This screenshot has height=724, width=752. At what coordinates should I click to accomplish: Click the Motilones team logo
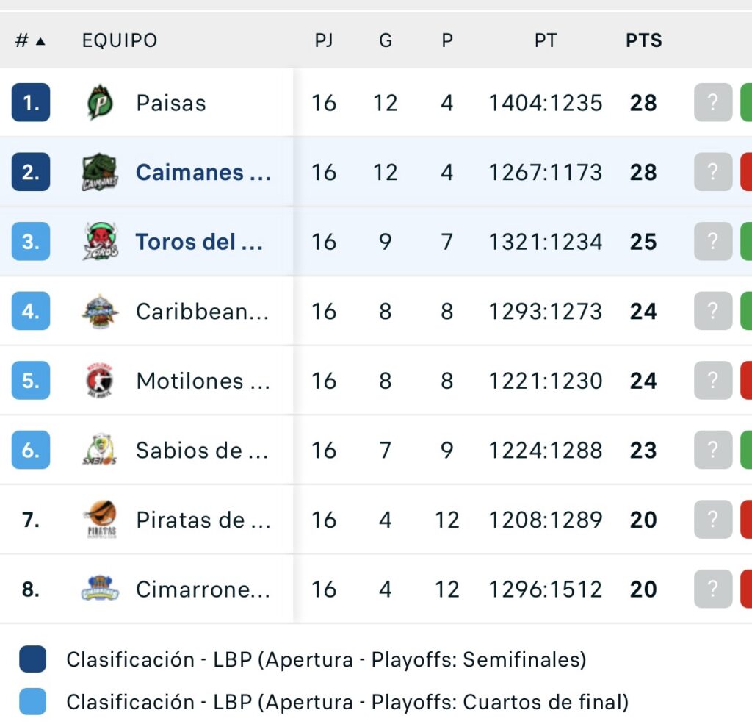point(100,381)
